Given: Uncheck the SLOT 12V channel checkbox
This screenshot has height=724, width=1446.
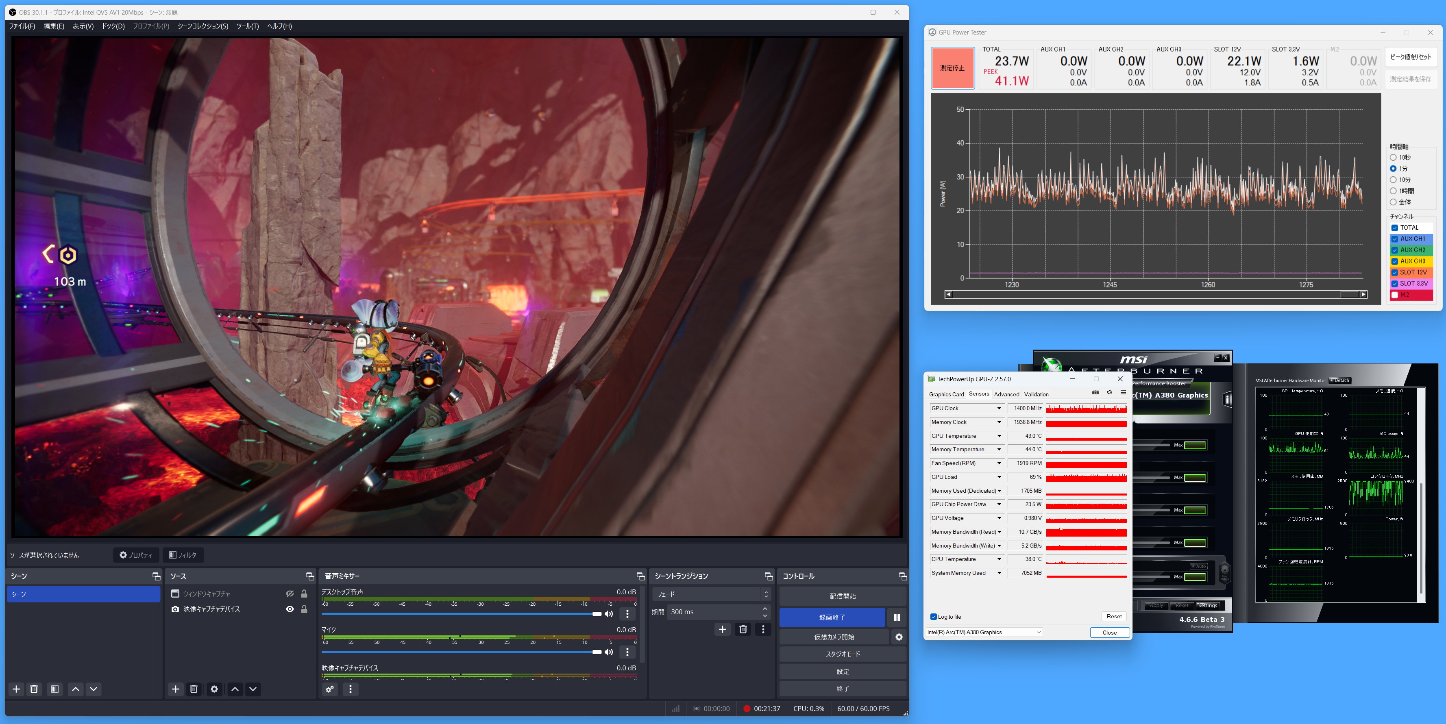Looking at the screenshot, I should point(1394,273).
